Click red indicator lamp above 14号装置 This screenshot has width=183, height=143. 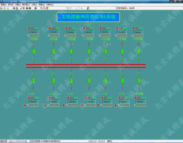click(x=134, y=28)
